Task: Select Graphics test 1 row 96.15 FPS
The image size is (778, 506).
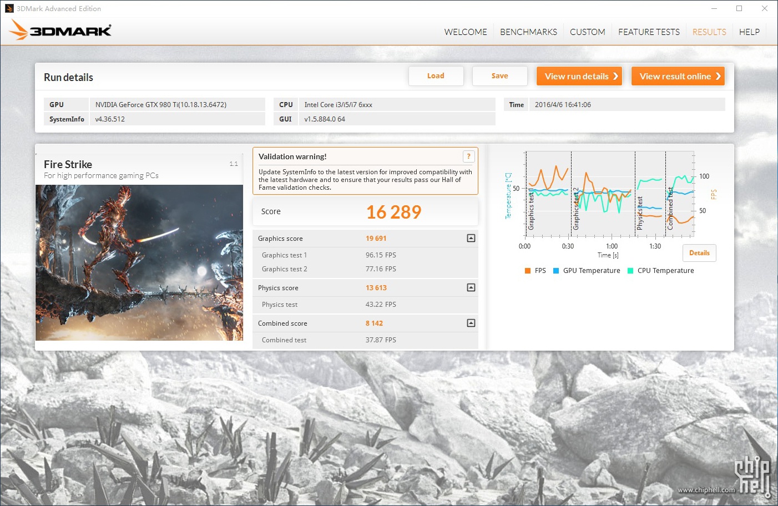Action: [365, 255]
